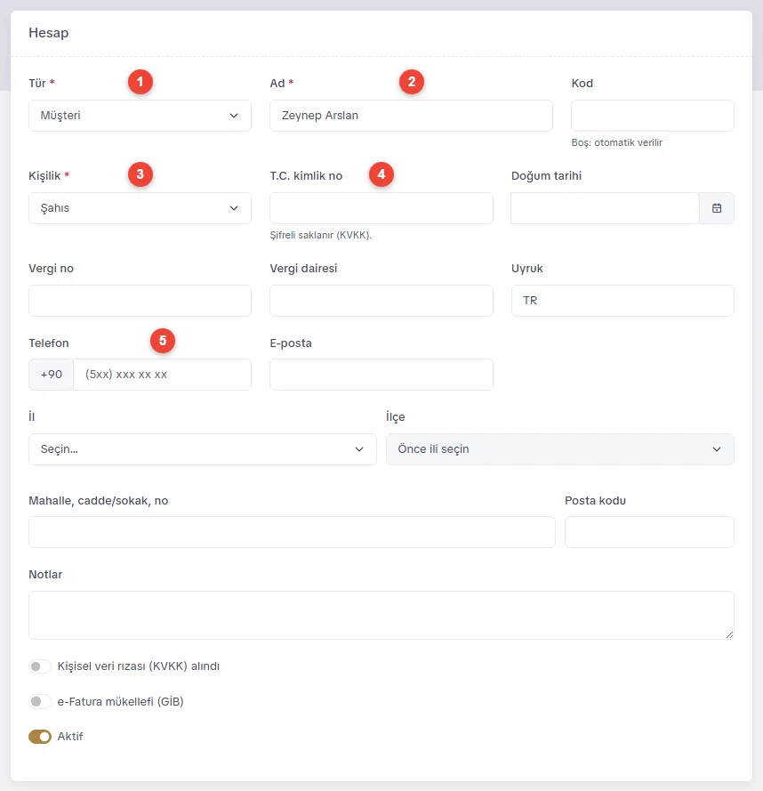Open the Tür dropdown showing Müşteri
Image resolution: width=763 pixels, height=791 pixels.
[x=140, y=116]
